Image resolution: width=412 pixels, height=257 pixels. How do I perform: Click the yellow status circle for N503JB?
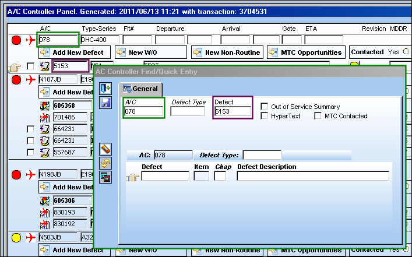[16, 238]
